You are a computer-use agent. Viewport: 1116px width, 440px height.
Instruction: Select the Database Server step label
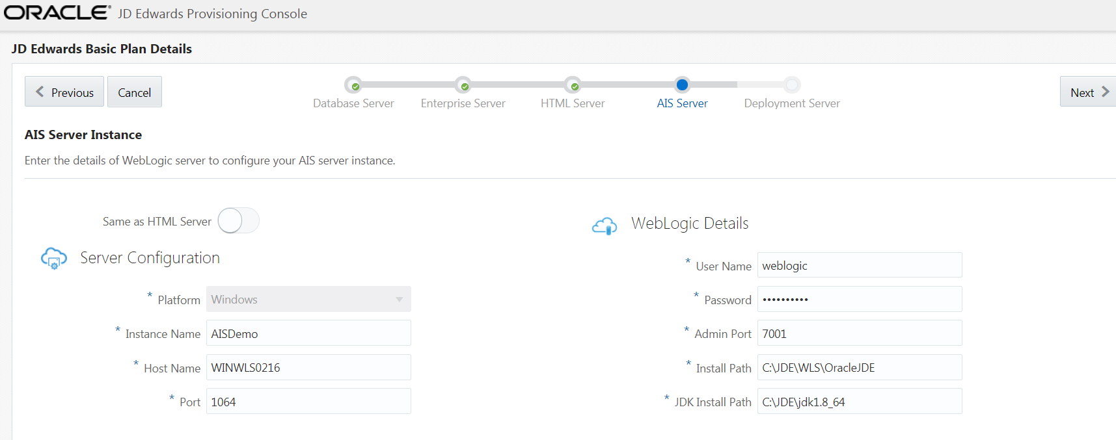353,103
